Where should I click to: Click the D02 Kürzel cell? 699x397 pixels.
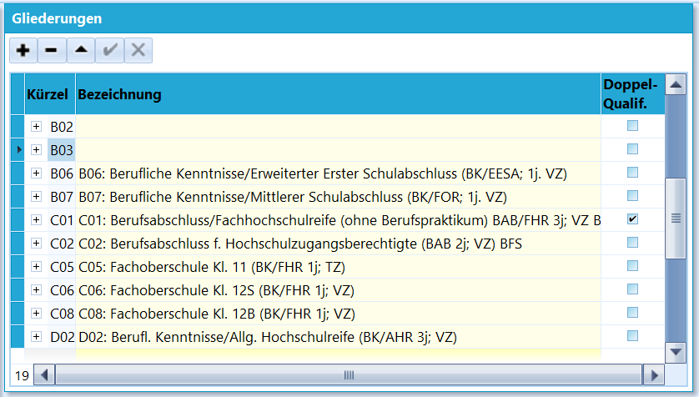click(62, 337)
